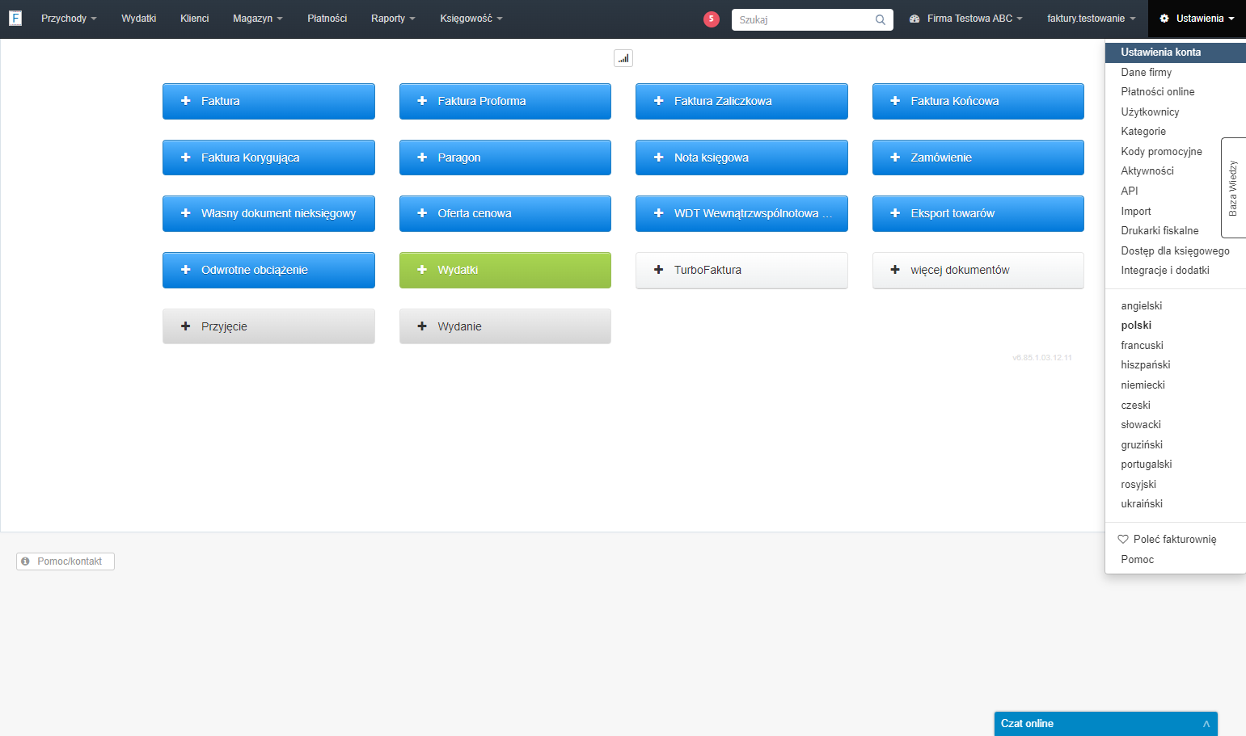Open the TurboFaktura button
This screenshot has width=1246, height=736.
(741, 270)
